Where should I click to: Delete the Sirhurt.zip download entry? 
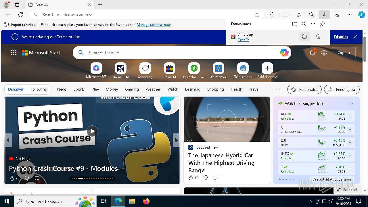(318, 37)
